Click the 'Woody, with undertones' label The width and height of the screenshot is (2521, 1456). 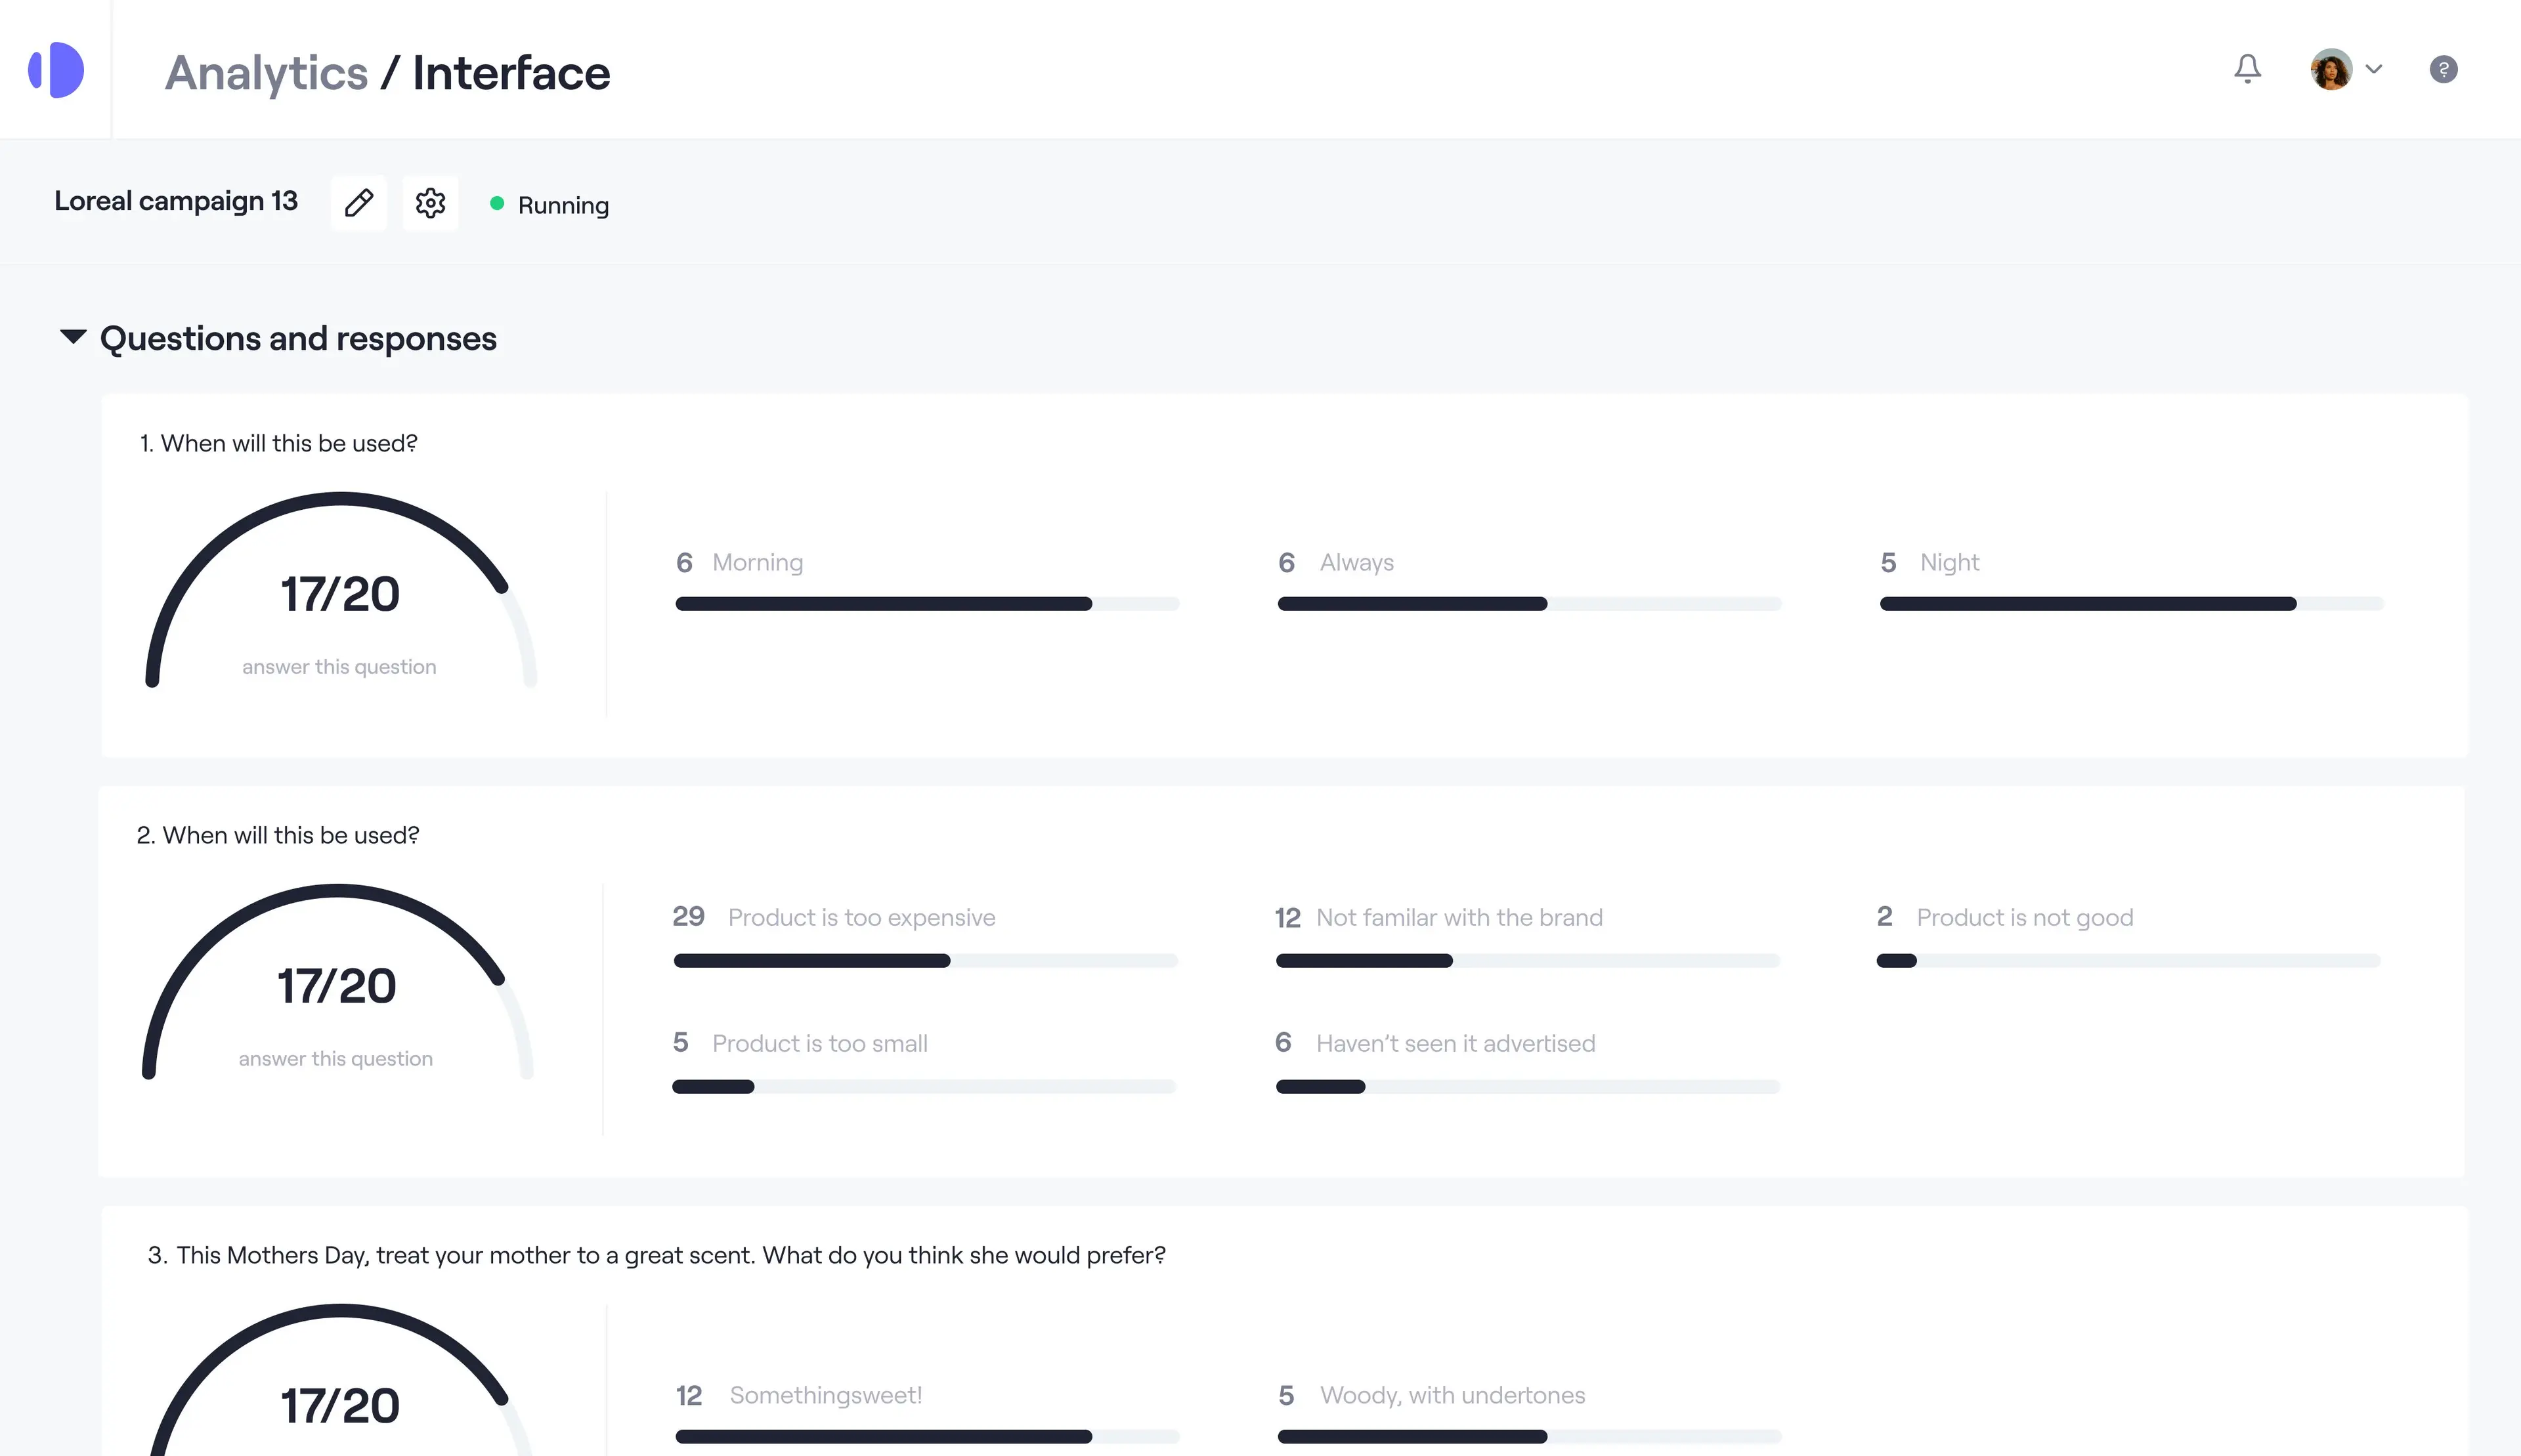[x=1452, y=1396]
